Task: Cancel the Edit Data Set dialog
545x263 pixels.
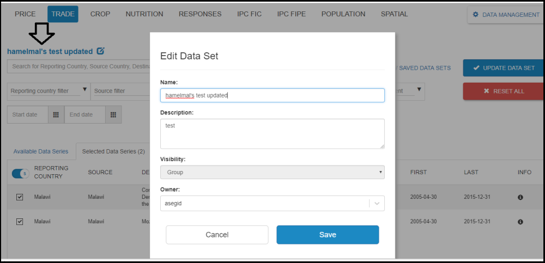Action: point(217,235)
